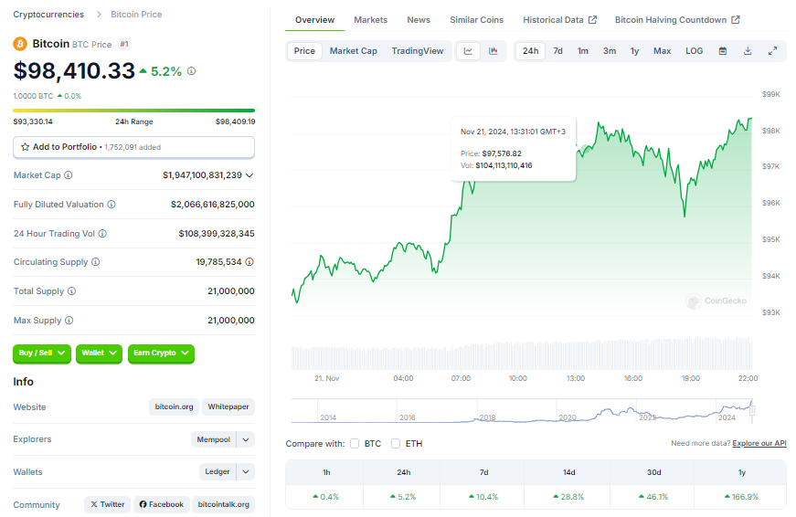The width and height of the screenshot is (796, 517).
Task: Select 7d chart range
Action: (557, 51)
